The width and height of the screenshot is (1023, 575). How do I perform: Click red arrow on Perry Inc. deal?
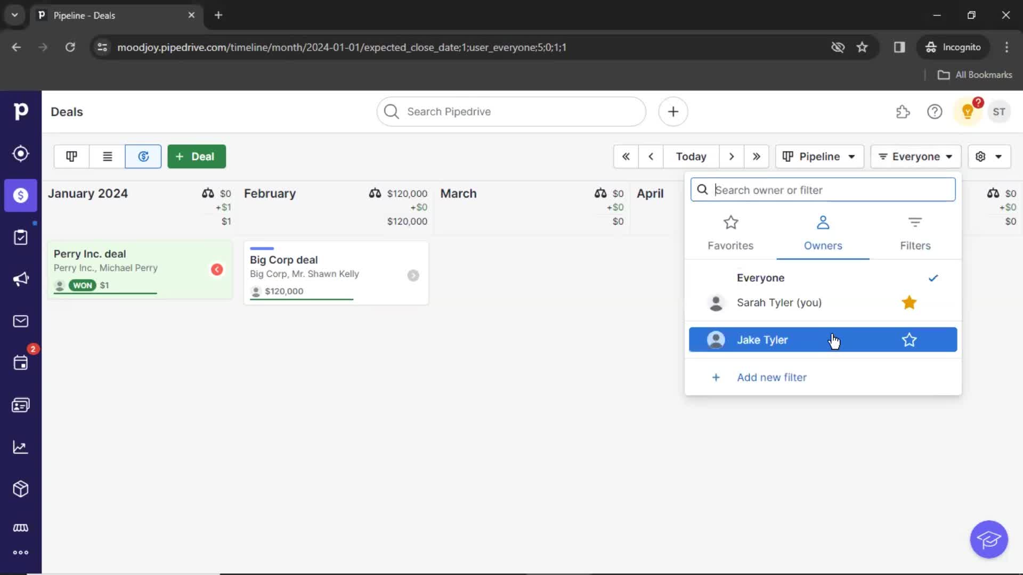[217, 269]
